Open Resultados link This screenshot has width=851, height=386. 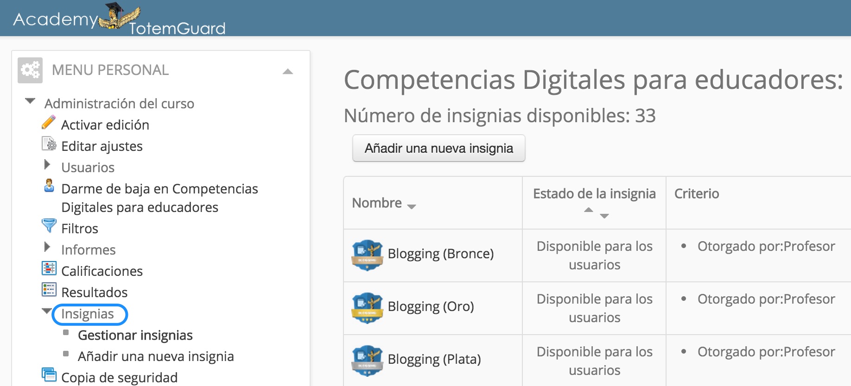tap(95, 293)
